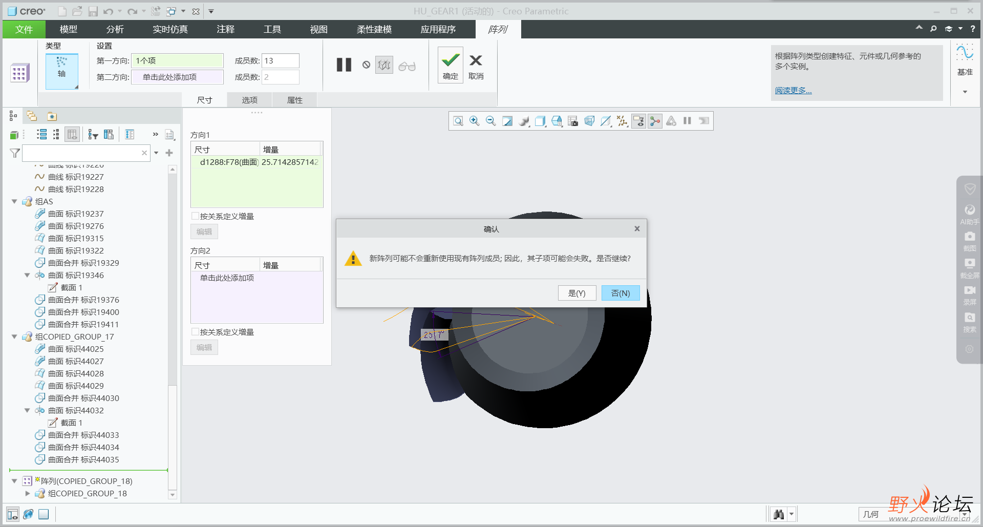
Task: Click 是(Y) in the confirm dialog
Action: click(x=577, y=293)
